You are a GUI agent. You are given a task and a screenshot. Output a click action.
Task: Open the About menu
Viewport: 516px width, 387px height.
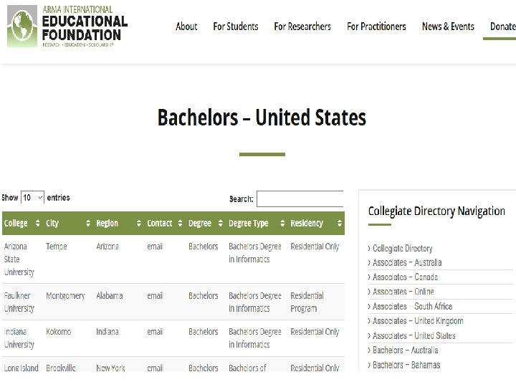(186, 27)
